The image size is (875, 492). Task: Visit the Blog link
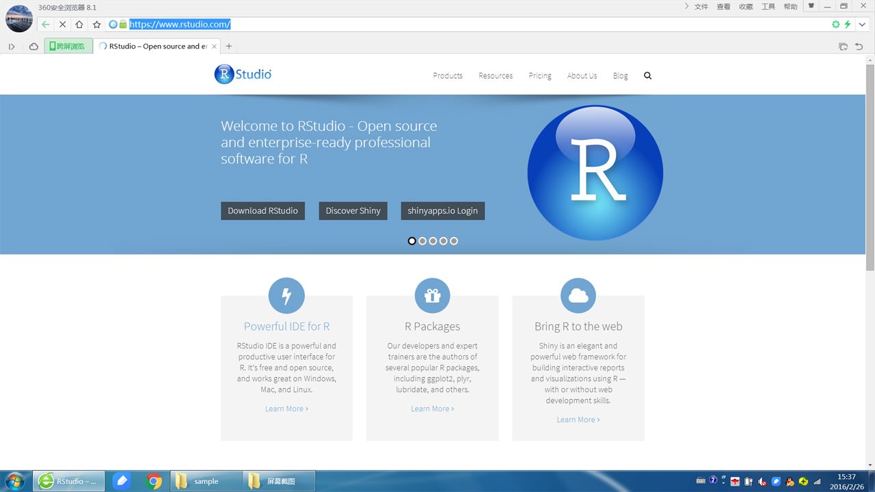(x=620, y=76)
